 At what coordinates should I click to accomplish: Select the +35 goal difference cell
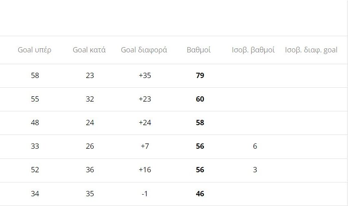pyautogui.click(x=145, y=76)
